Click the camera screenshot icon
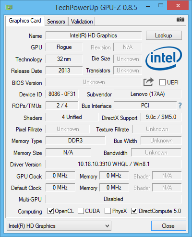 (x=180, y=20)
